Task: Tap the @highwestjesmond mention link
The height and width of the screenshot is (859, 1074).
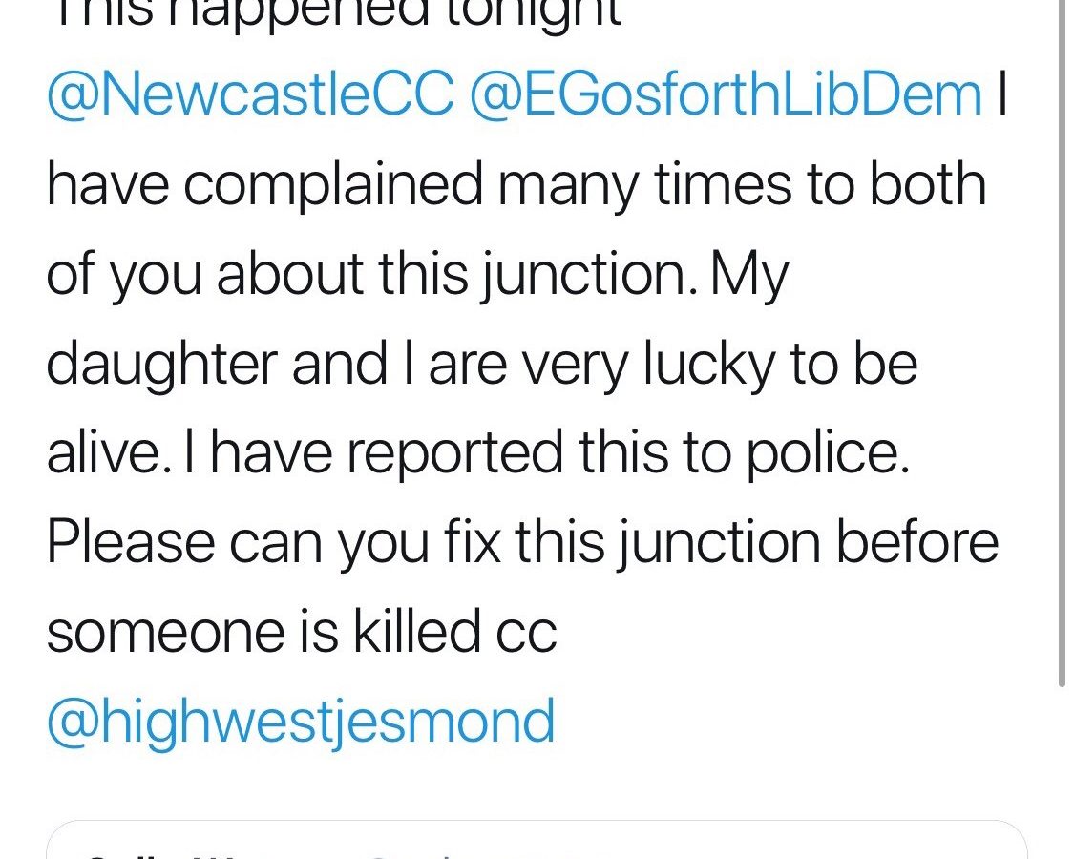Action: [x=301, y=723]
